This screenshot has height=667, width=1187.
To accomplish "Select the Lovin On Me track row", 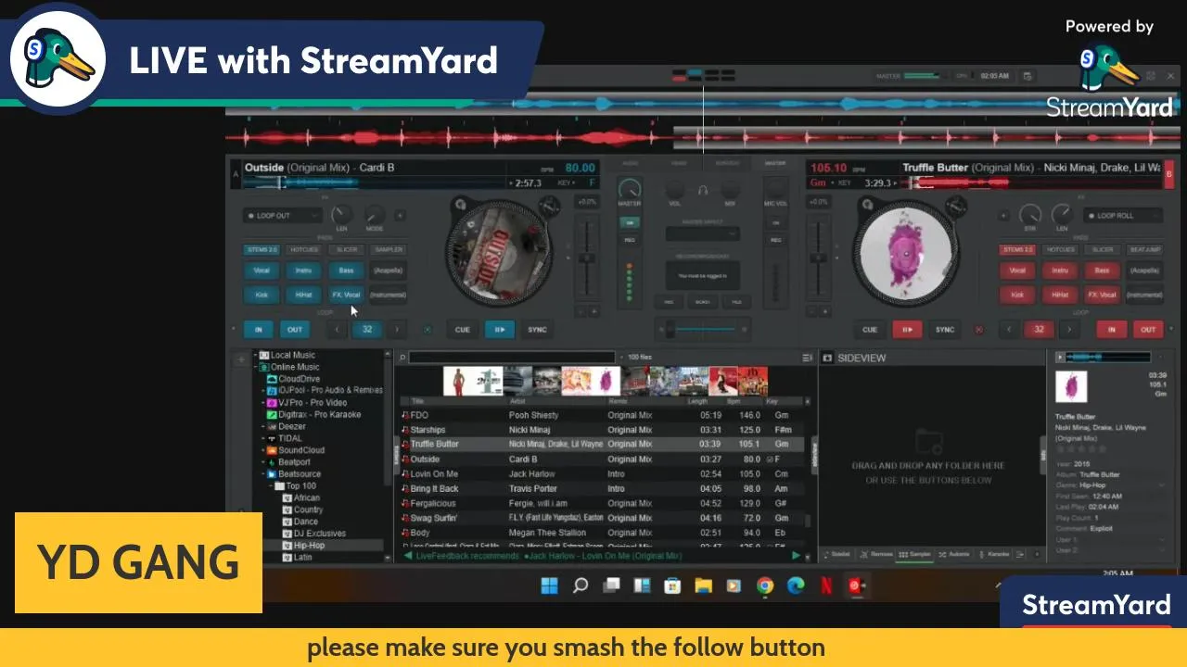I will click(604, 474).
